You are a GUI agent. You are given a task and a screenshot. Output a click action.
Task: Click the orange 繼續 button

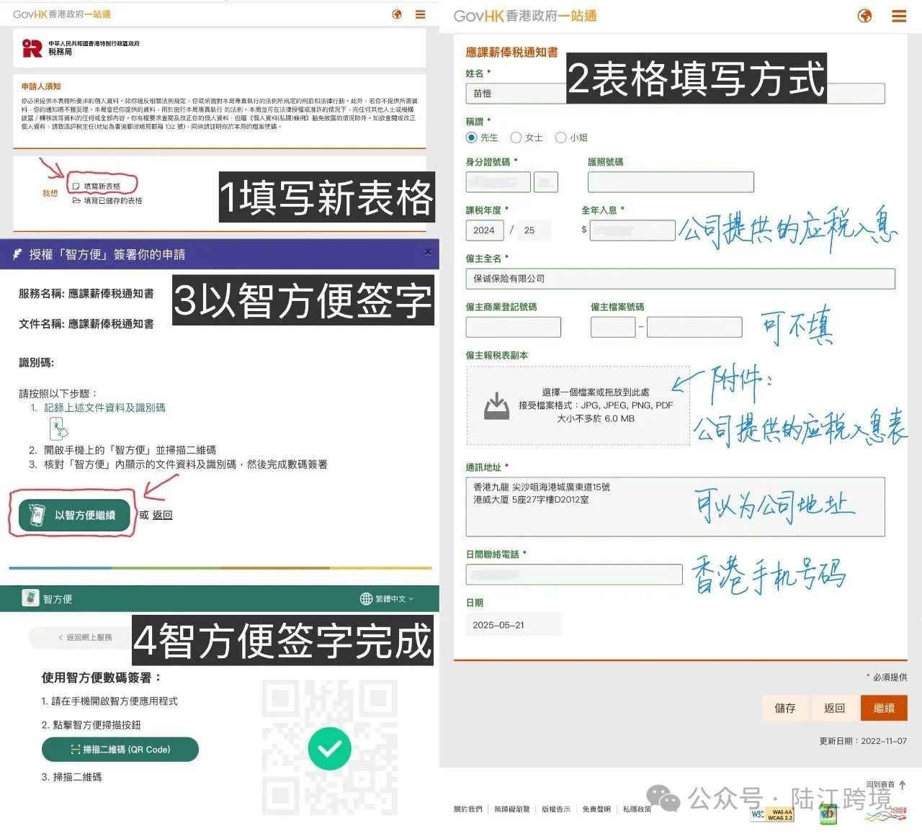tap(883, 708)
